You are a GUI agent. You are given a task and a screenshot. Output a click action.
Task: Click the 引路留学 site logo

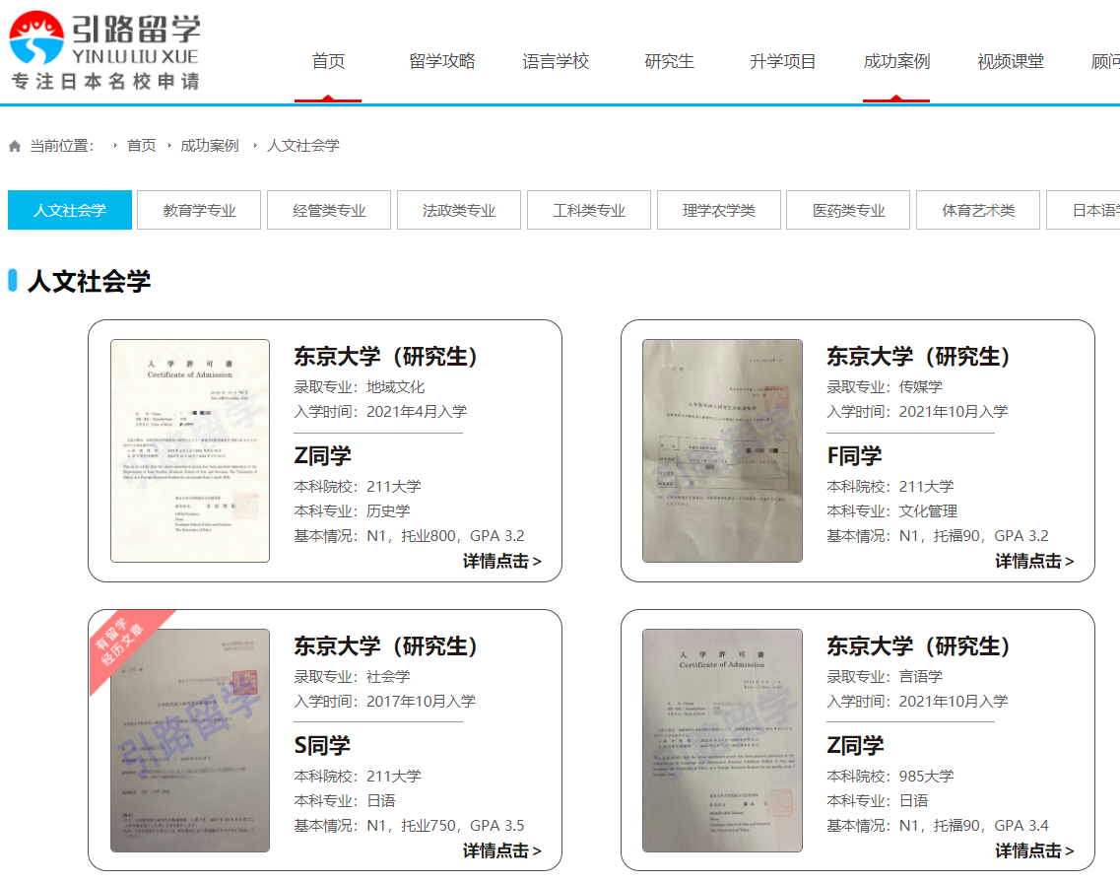click(105, 50)
